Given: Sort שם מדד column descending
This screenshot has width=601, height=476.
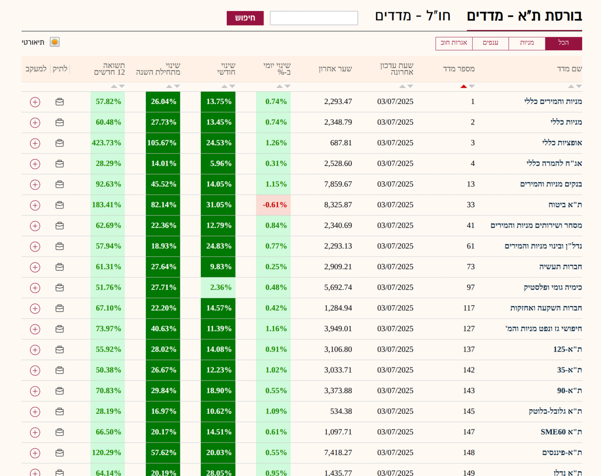Looking at the screenshot, I should (x=579, y=86).
